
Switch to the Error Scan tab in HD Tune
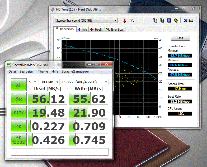[x=115, y=30]
